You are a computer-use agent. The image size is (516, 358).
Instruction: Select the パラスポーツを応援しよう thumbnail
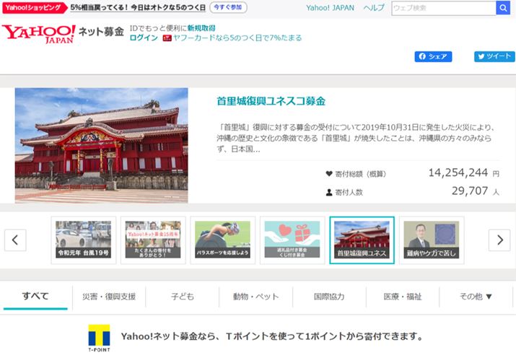coord(222,240)
